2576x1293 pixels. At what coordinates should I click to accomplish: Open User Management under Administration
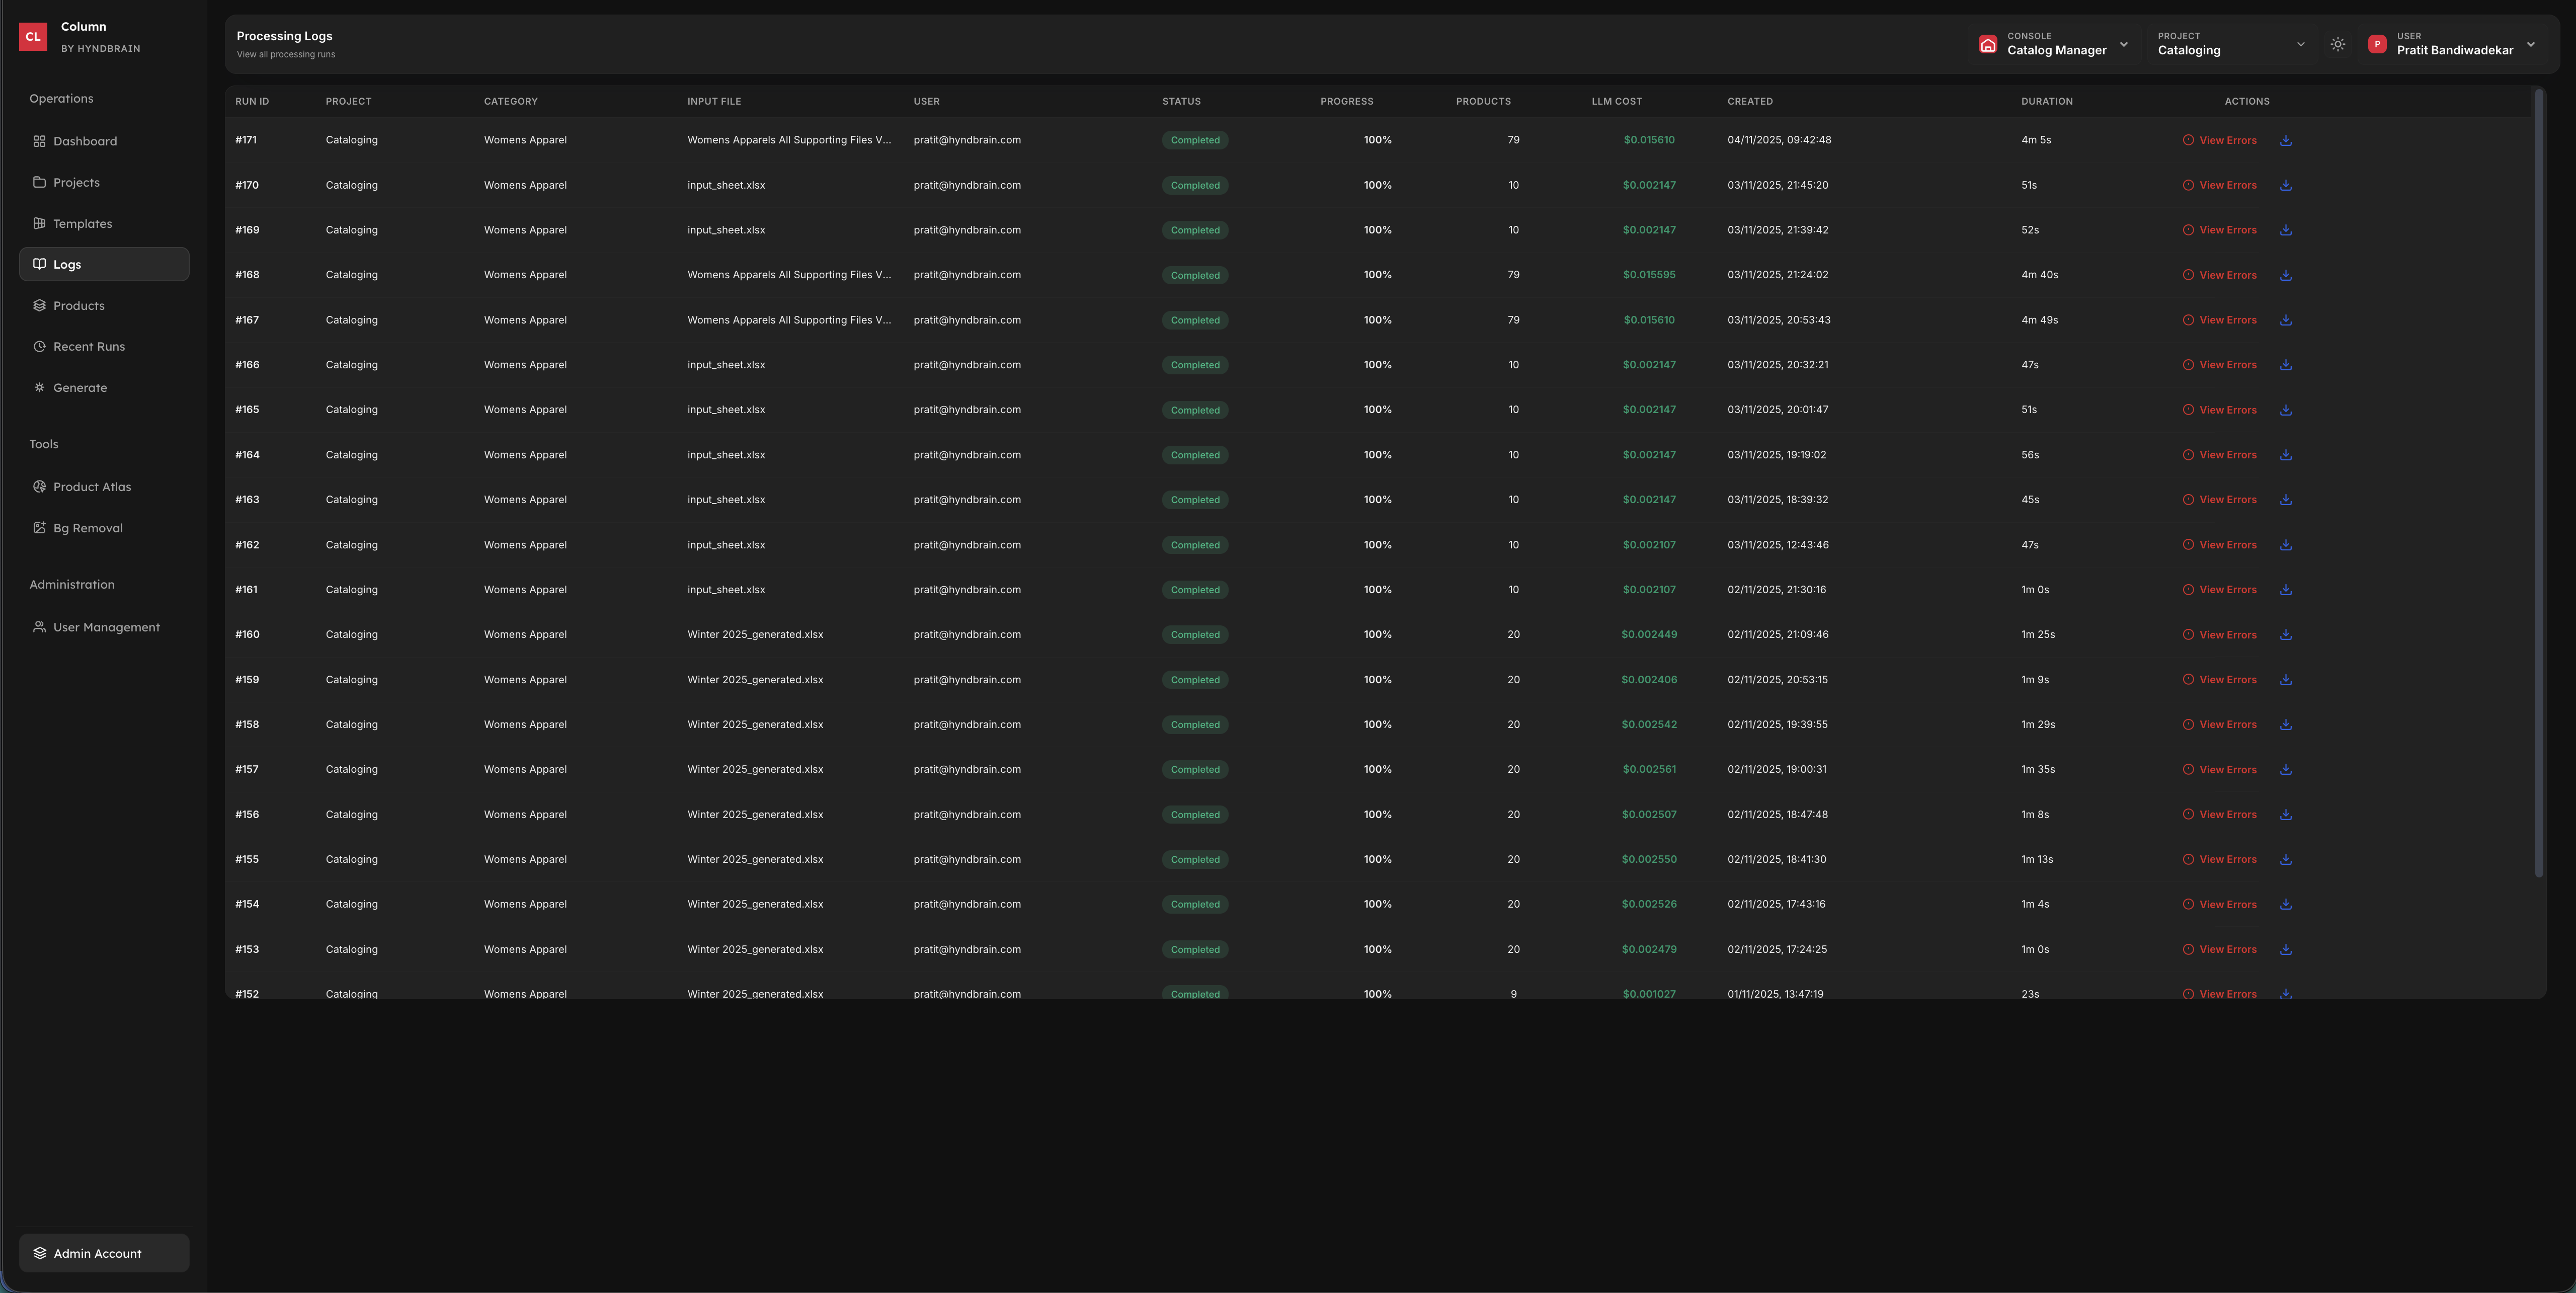tap(106, 627)
